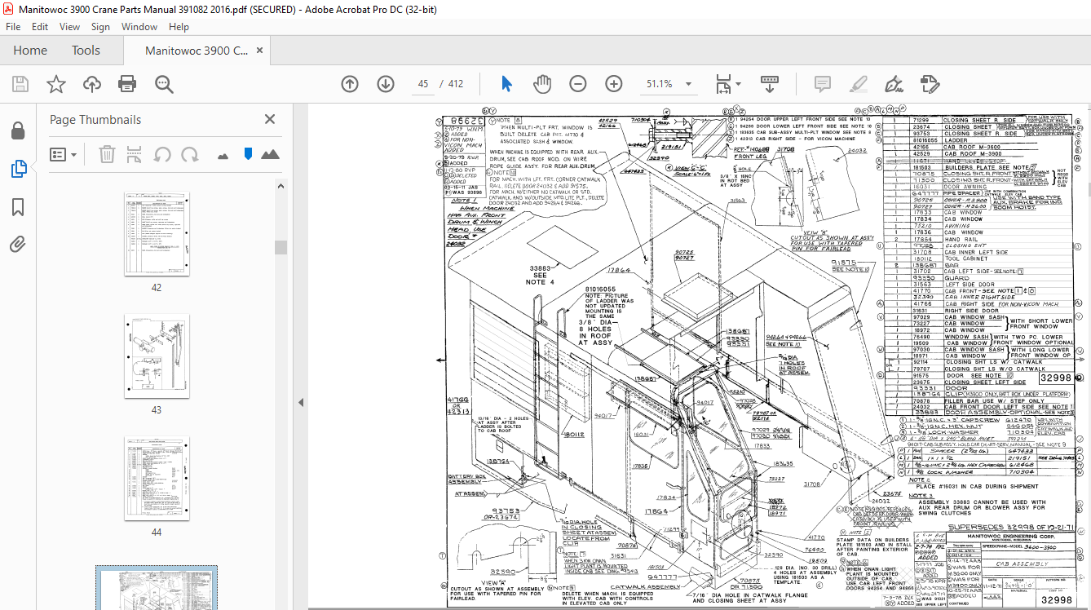Close the Manitowoc 3900 document tab
This screenshot has height=610, width=1091.
[x=260, y=51]
